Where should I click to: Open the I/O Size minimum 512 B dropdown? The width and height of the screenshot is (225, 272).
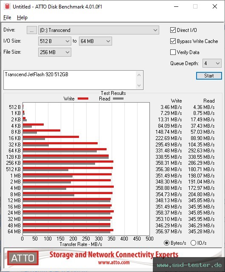54,41
